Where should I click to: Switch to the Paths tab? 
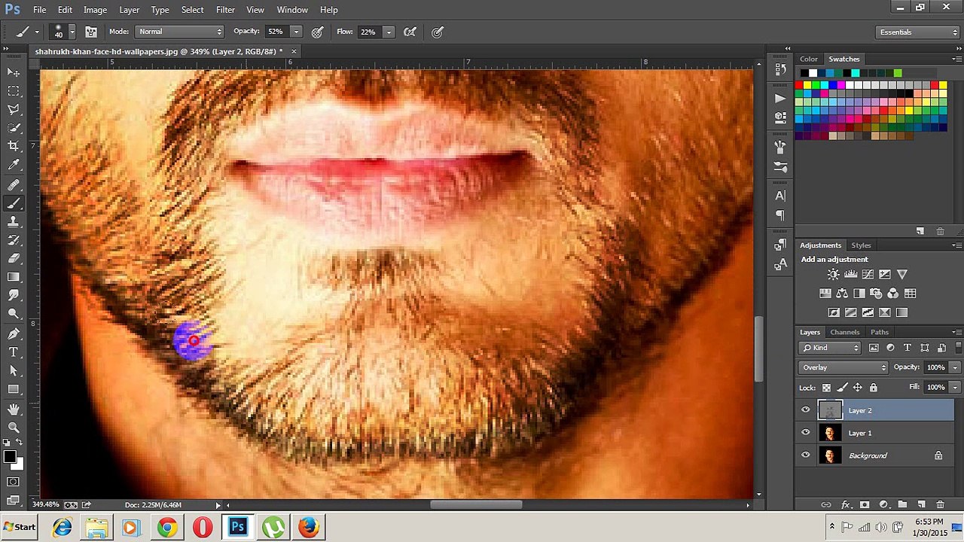[879, 332]
